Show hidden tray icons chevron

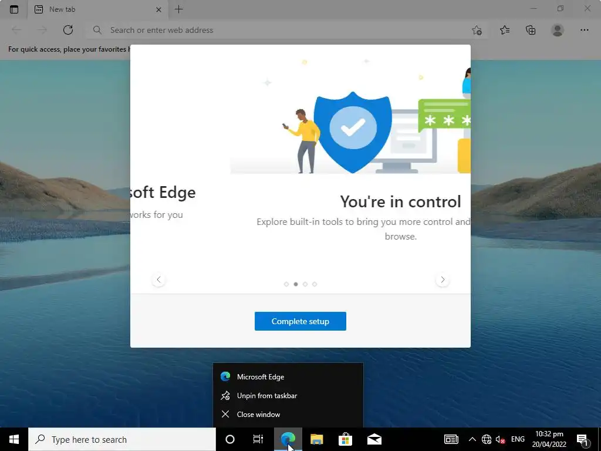coord(472,439)
